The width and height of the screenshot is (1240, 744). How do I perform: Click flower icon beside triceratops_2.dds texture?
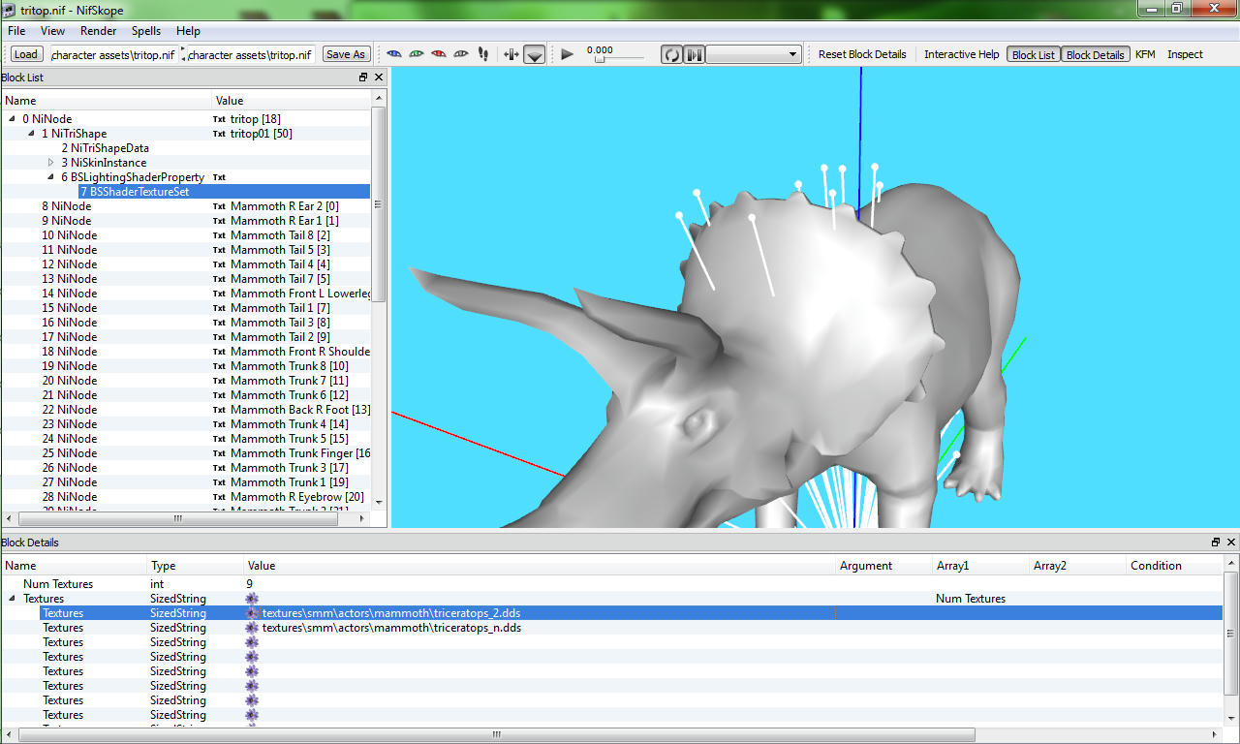point(253,613)
